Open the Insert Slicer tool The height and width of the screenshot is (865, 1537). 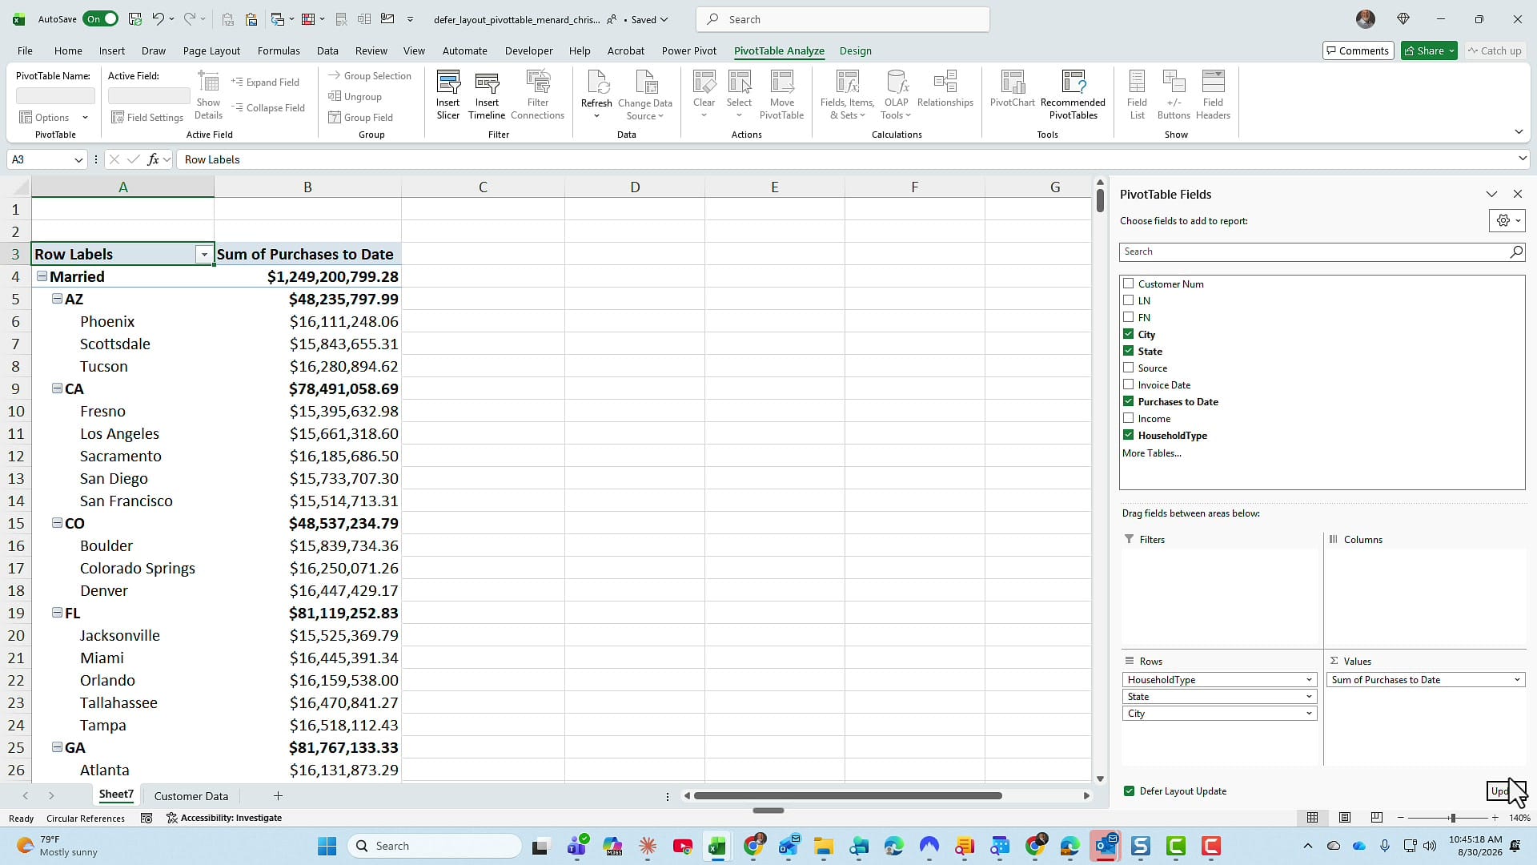447,95
